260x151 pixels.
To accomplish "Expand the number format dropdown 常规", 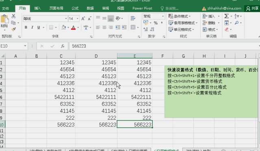I will coord(163,16).
